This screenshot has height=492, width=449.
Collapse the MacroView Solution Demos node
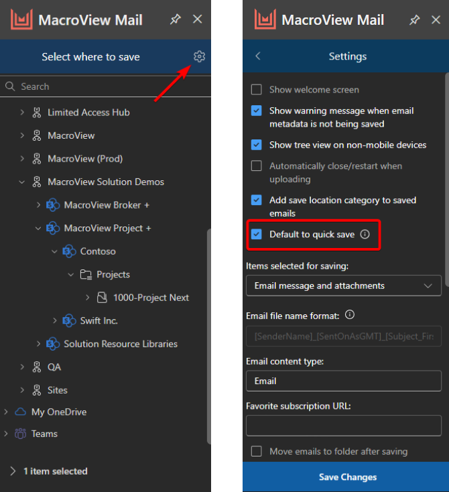coord(22,182)
